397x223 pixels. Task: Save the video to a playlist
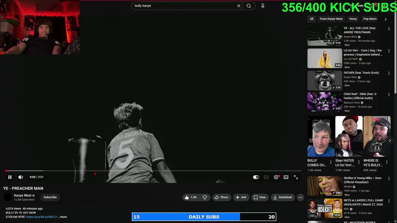(260, 197)
